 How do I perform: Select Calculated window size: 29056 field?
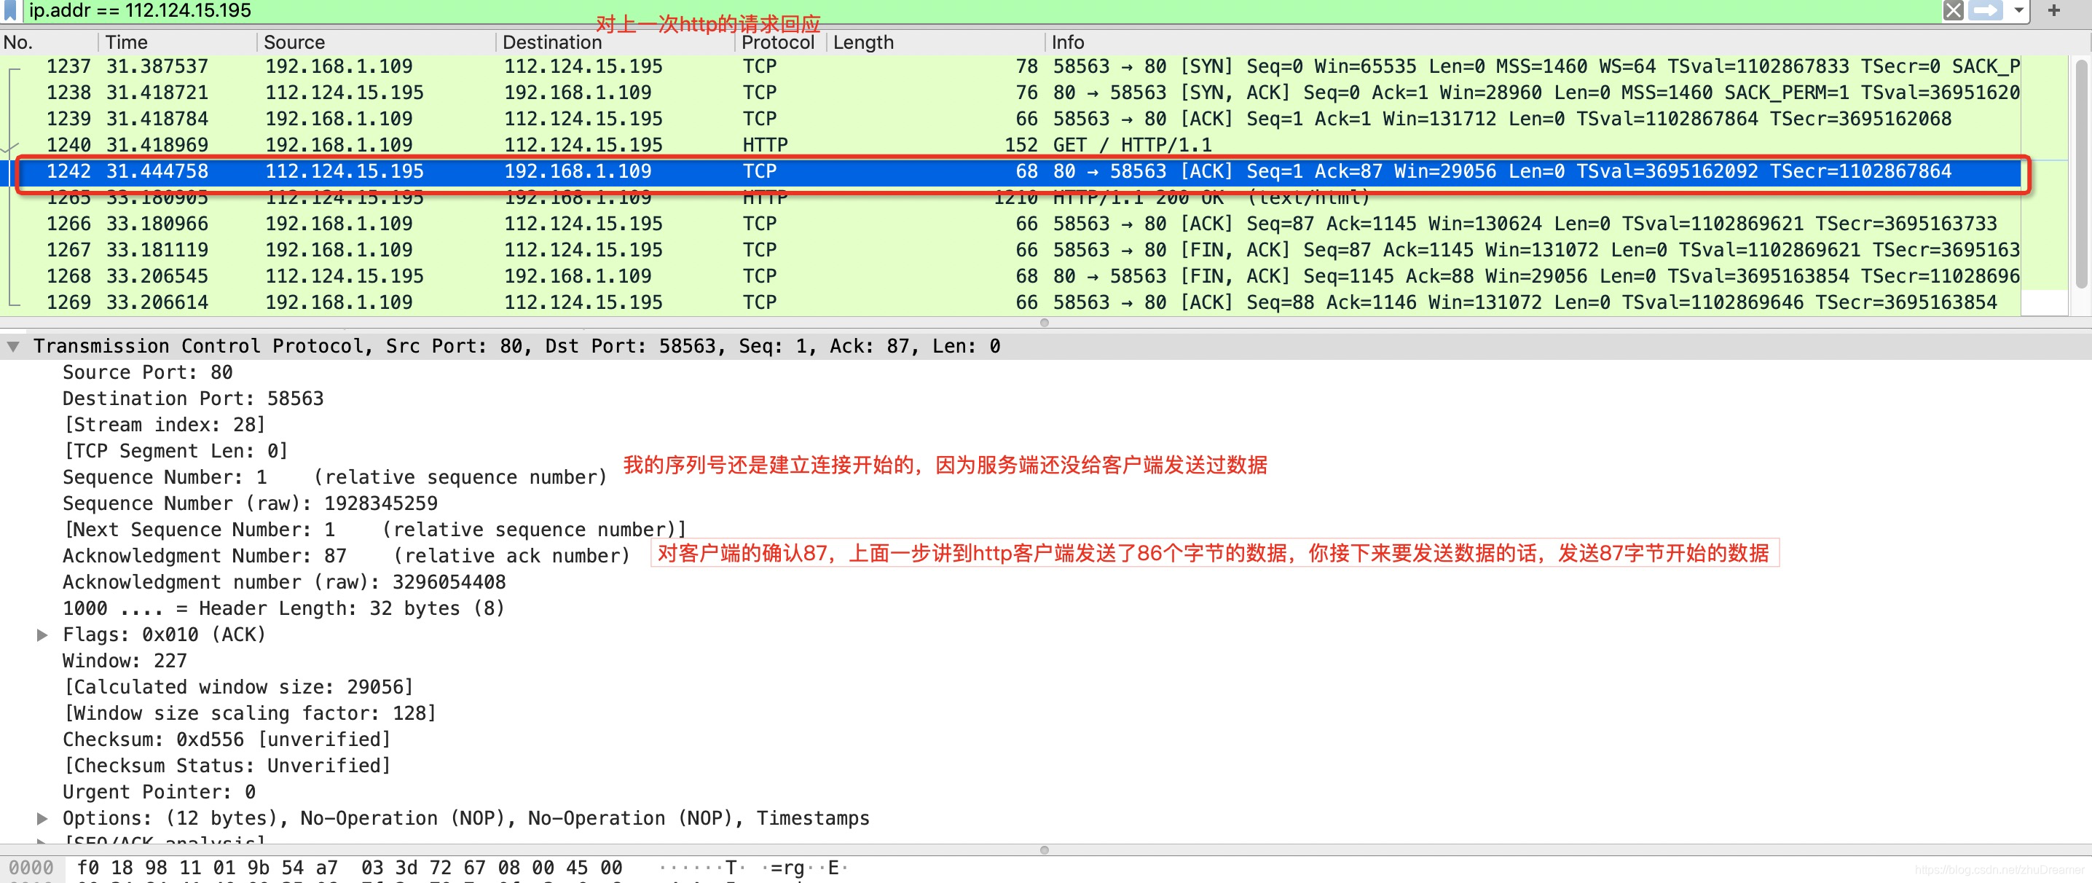(x=239, y=687)
